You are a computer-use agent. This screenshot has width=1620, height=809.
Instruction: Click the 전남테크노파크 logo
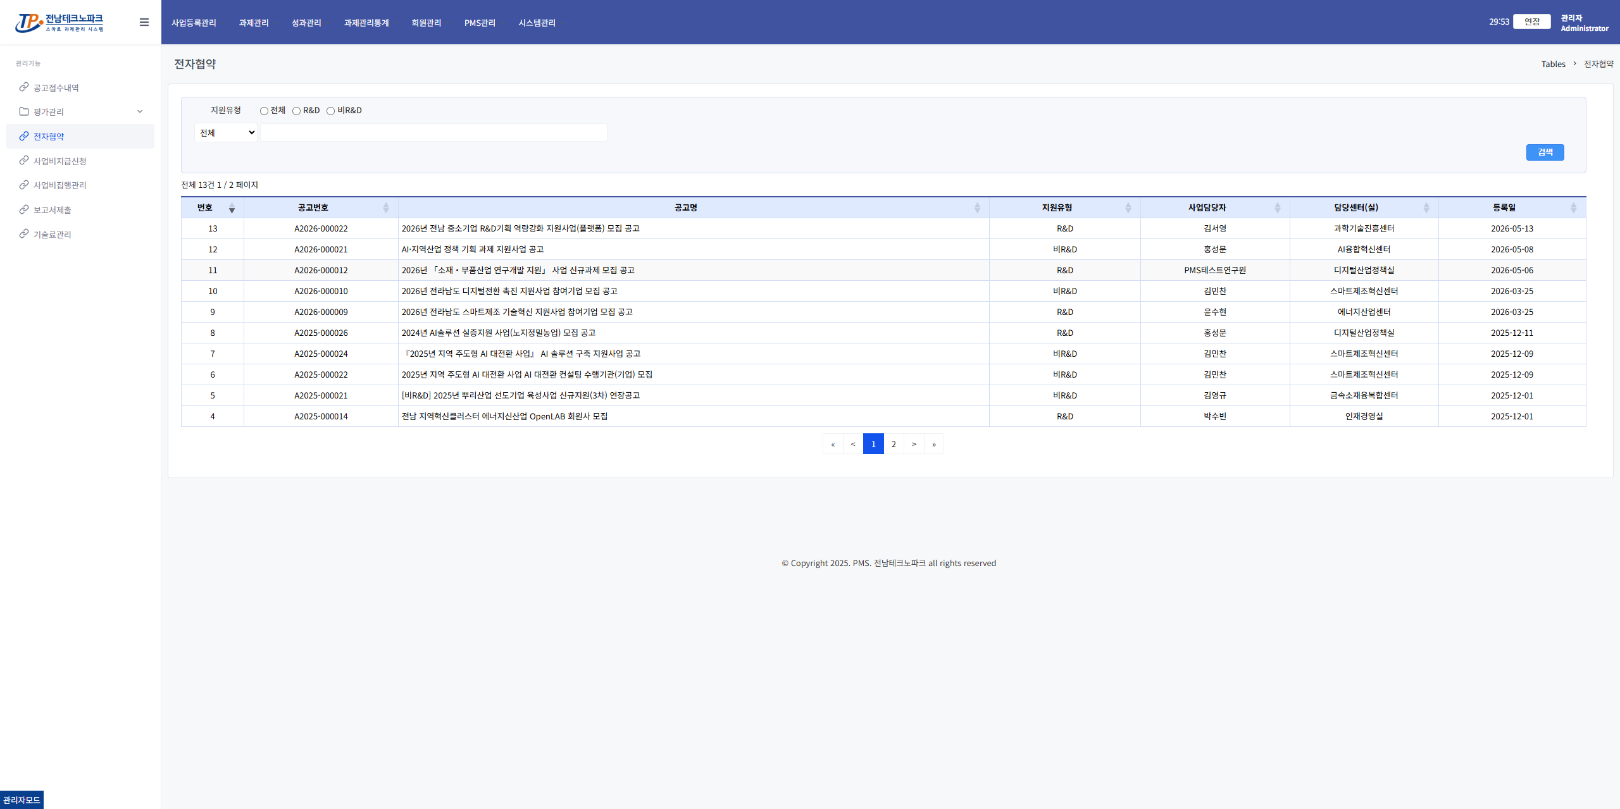[59, 23]
